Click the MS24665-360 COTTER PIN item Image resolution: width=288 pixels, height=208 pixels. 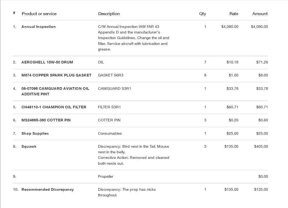pyautogui.click(x=46, y=120)
